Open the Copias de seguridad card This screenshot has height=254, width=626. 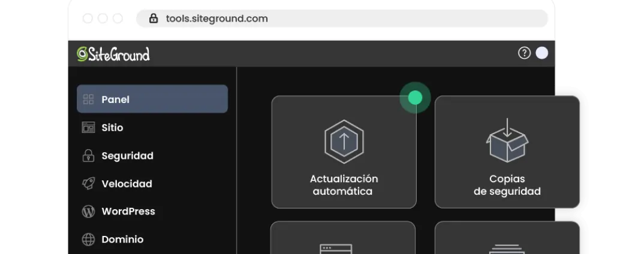pos(507,152)
